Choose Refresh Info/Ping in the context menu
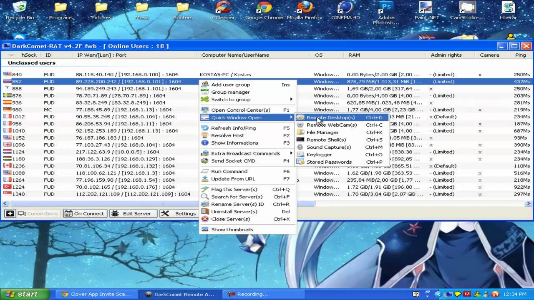Screen dimensions: 534x300 point(247,128)
